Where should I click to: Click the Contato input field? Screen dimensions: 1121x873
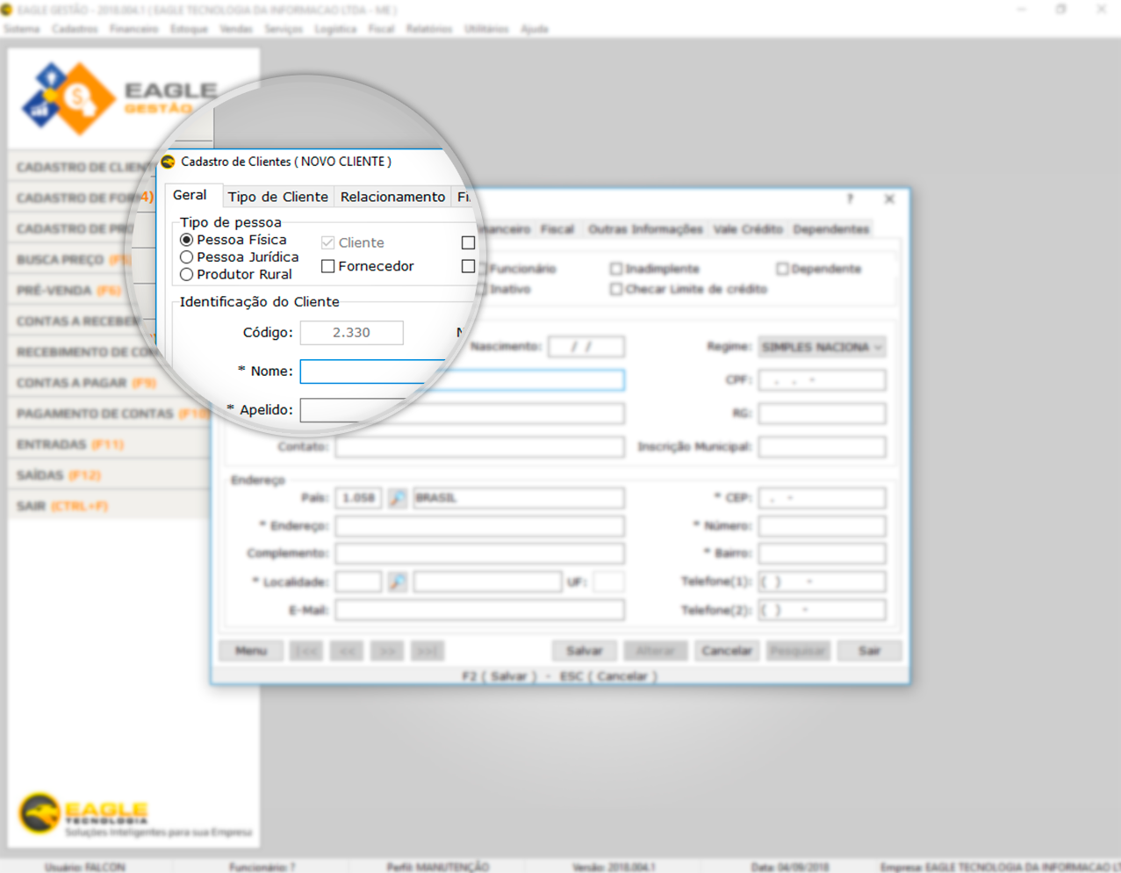coord(479,447)
